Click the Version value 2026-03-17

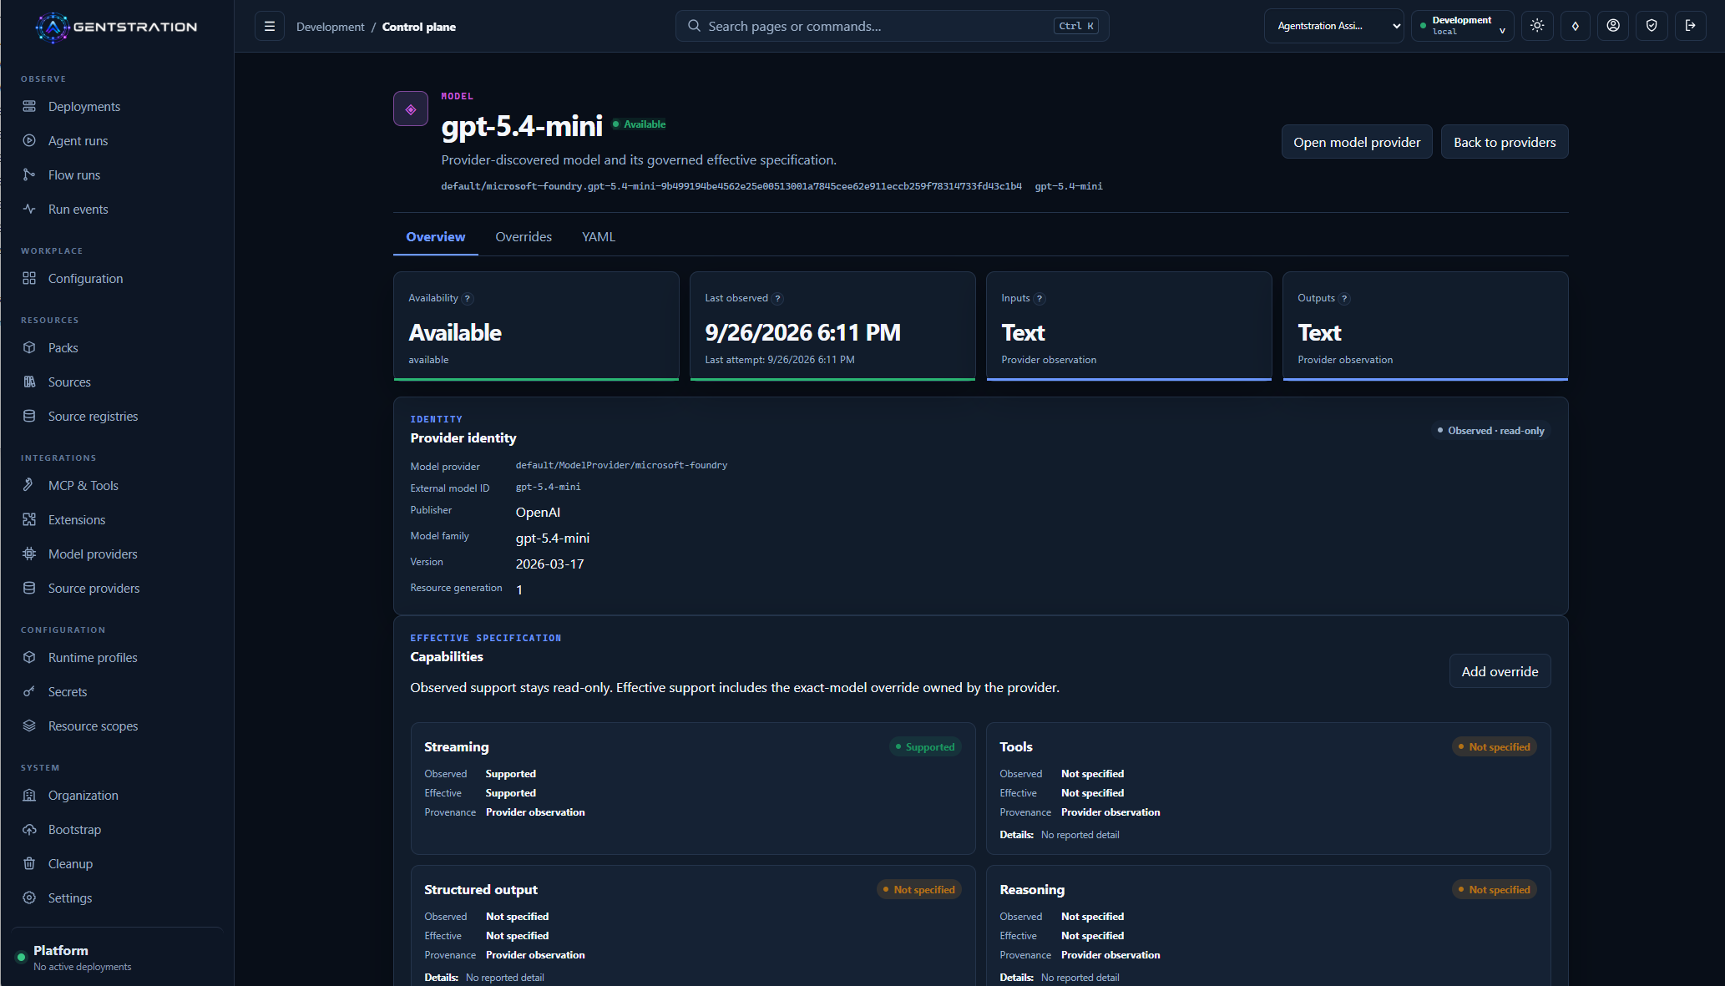[x=549, y=564]
